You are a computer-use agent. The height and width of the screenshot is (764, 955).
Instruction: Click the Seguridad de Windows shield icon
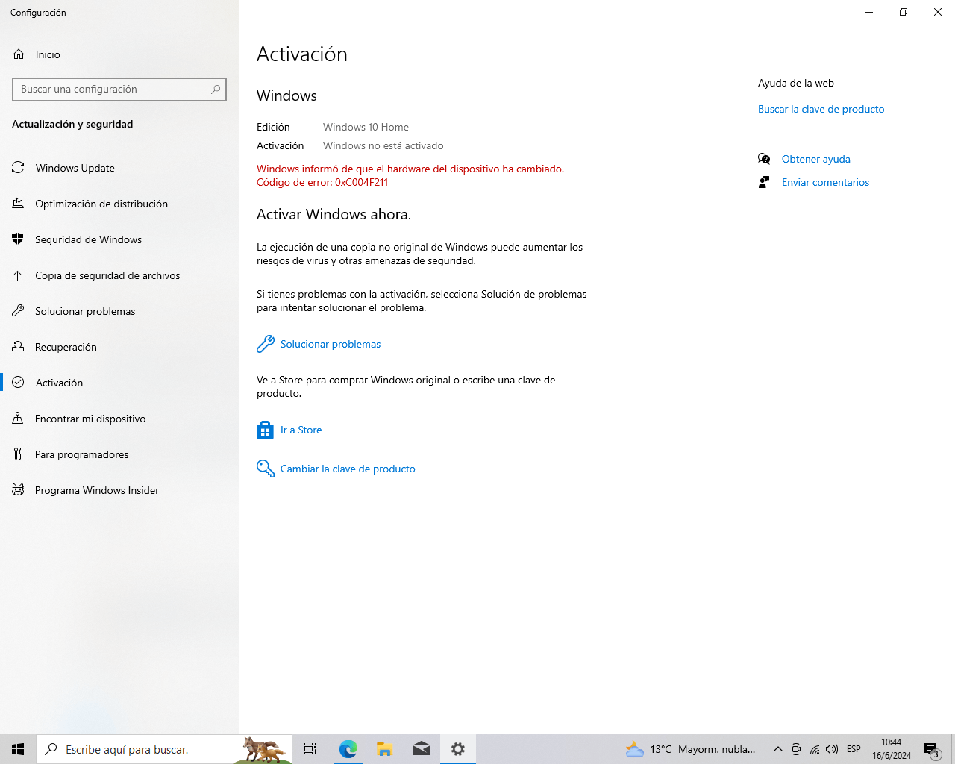click(19, 239)
